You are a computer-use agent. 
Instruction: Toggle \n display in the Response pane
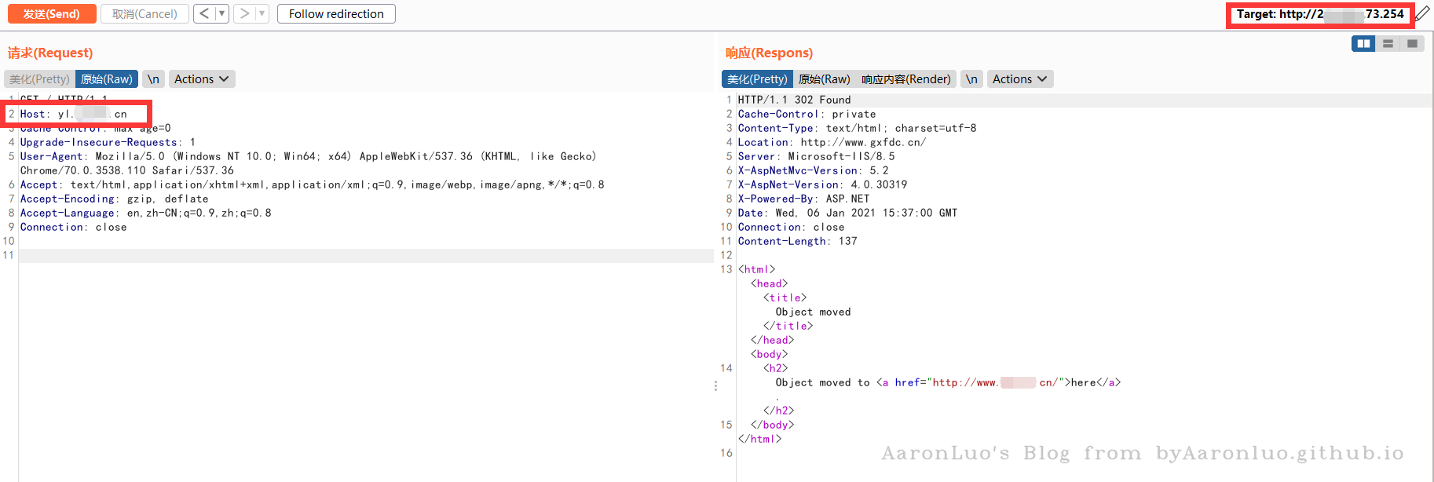(x=971, y=79)
